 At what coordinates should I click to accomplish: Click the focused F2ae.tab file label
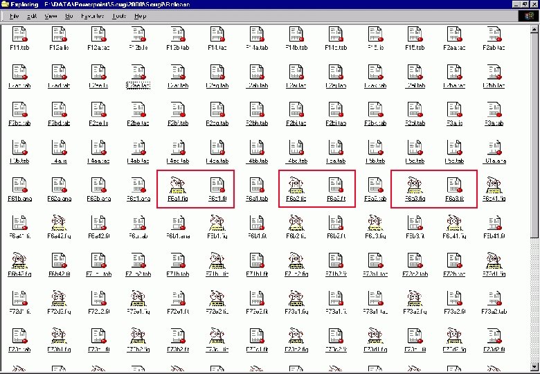pyautogui.click(x=138, y=85)
